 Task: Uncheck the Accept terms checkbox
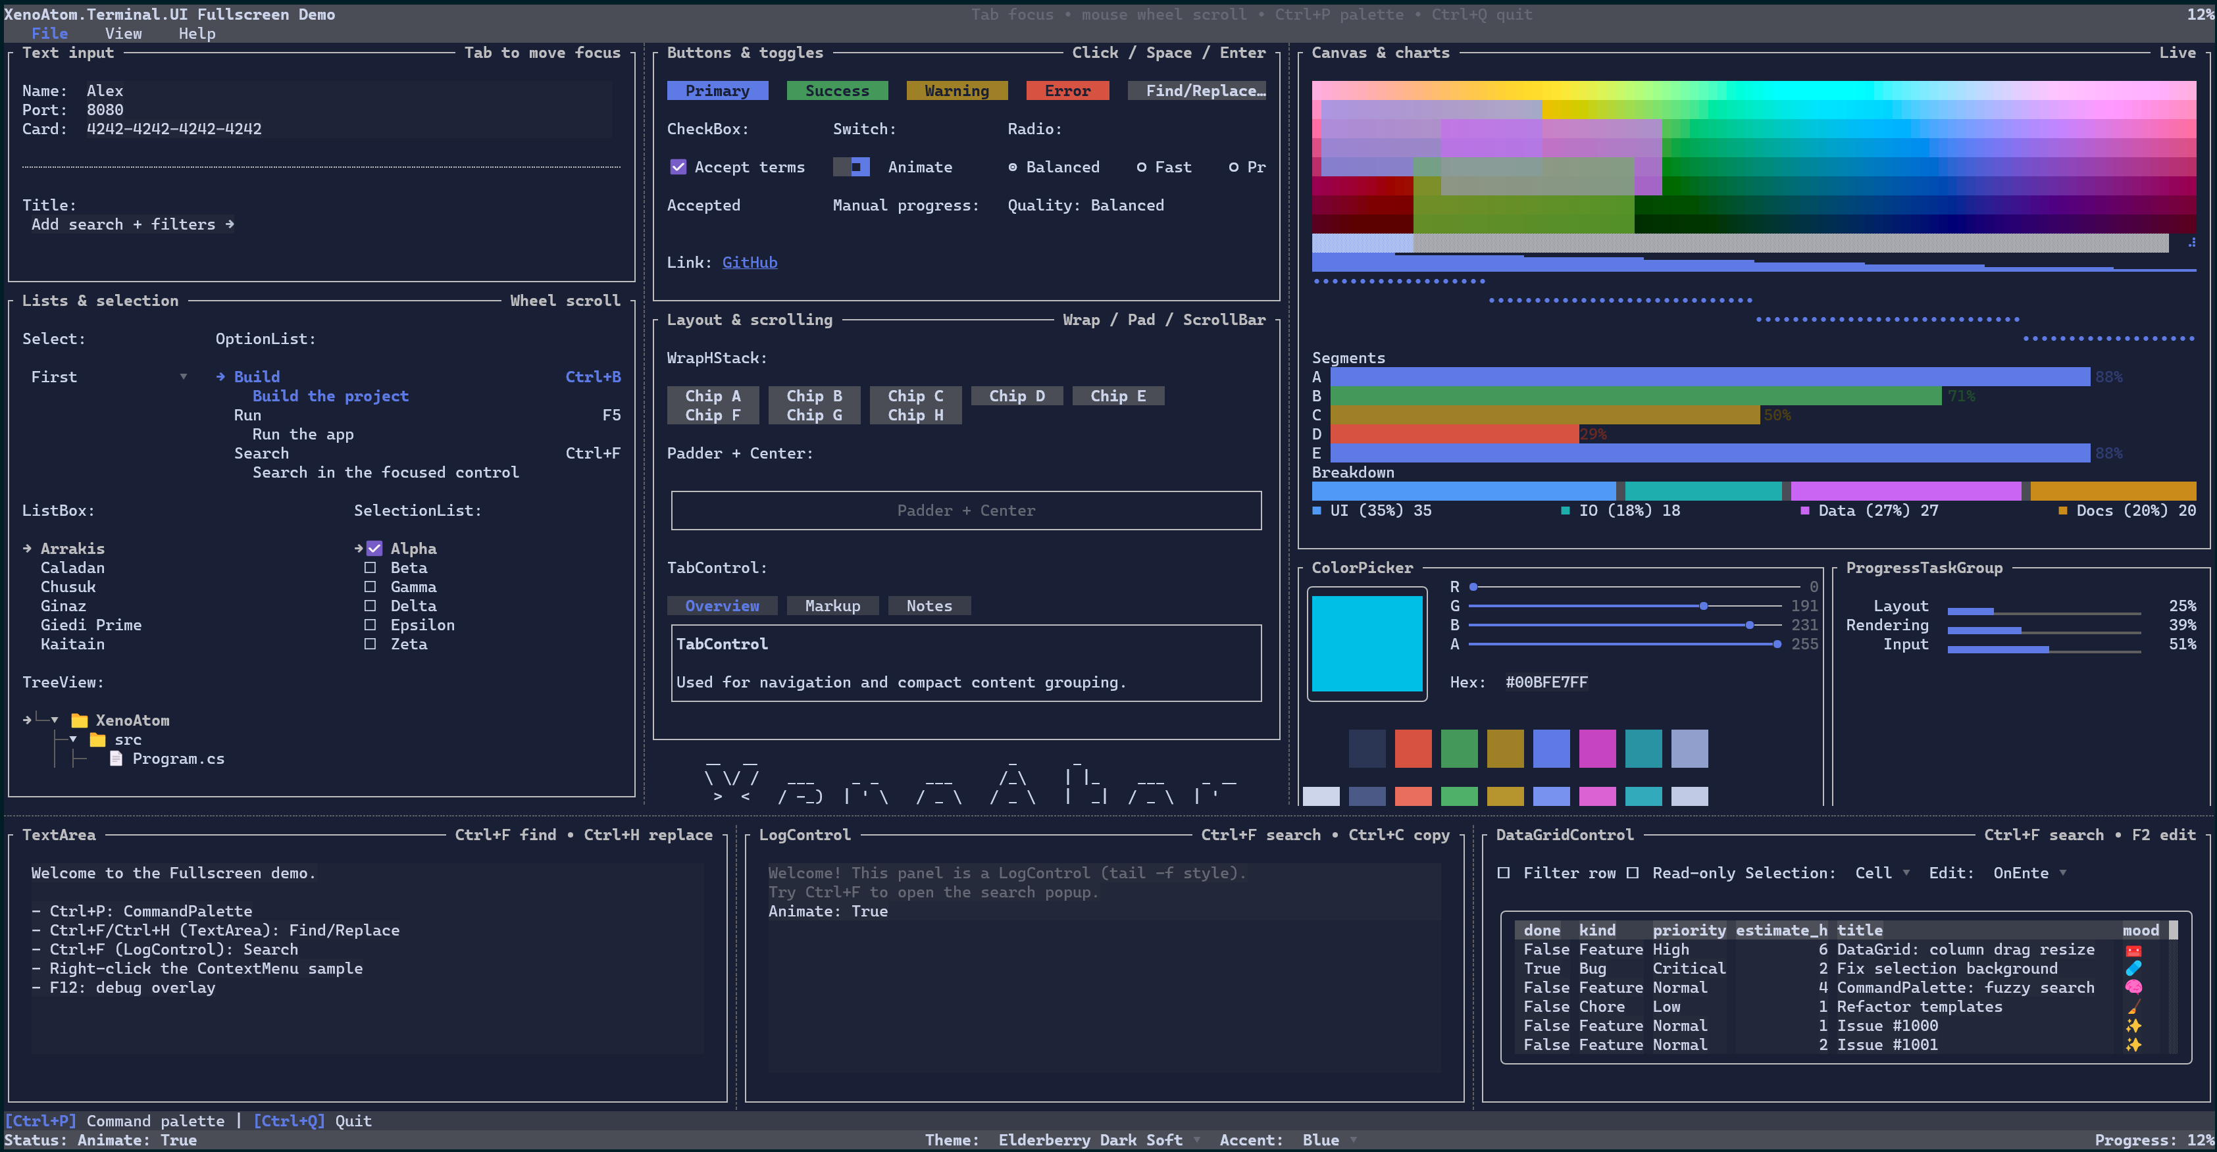click(x=679, y=167)
